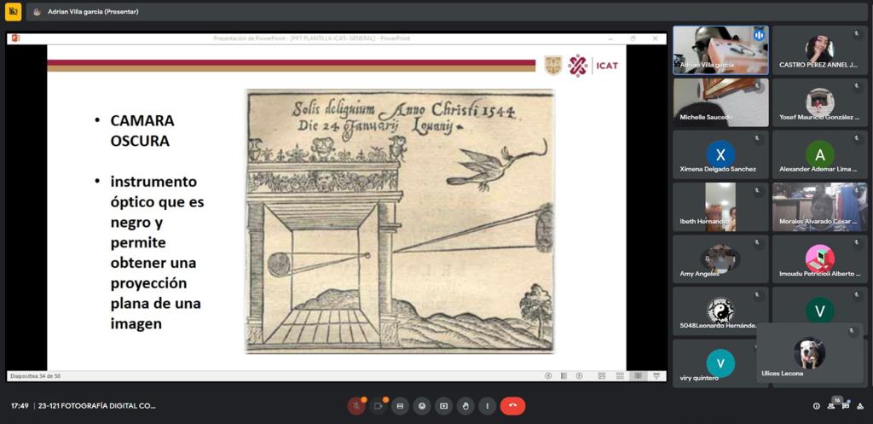Click the meeting name 23-121 FOTOGRAFÍA DIGITAL
This screenshot has height=424, width=873.
pos(97,406)
